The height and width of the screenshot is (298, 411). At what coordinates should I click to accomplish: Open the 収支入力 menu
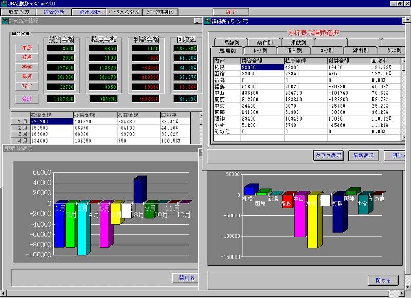19,11
